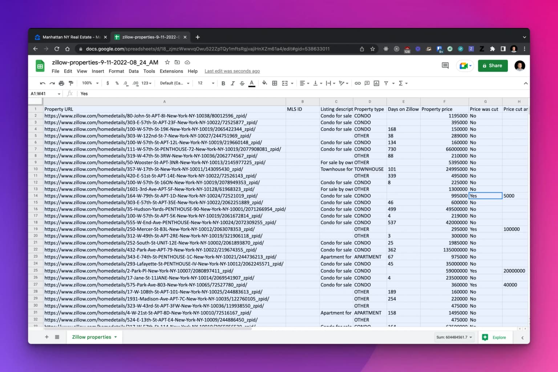This screenshot has width=558, height=372.
Task: Format as currency with dollar icon
Action: [x=108, y=83]
